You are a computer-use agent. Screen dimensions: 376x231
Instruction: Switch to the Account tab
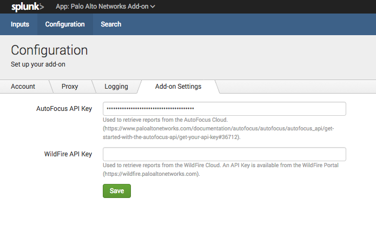tap(23, 87)
